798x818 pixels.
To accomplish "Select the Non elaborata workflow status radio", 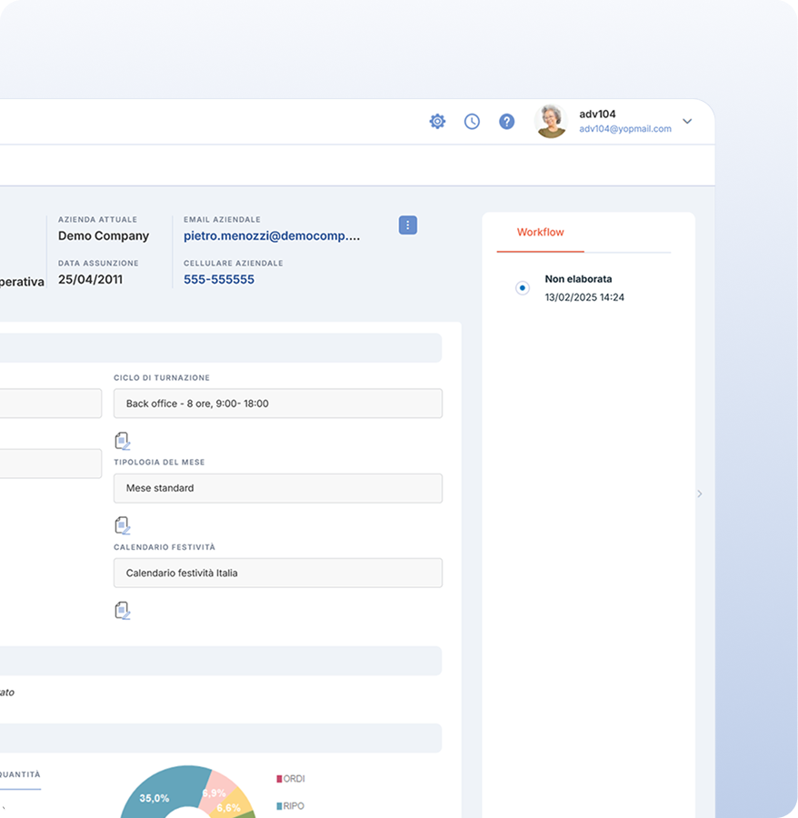I will (x=522, y=287).
